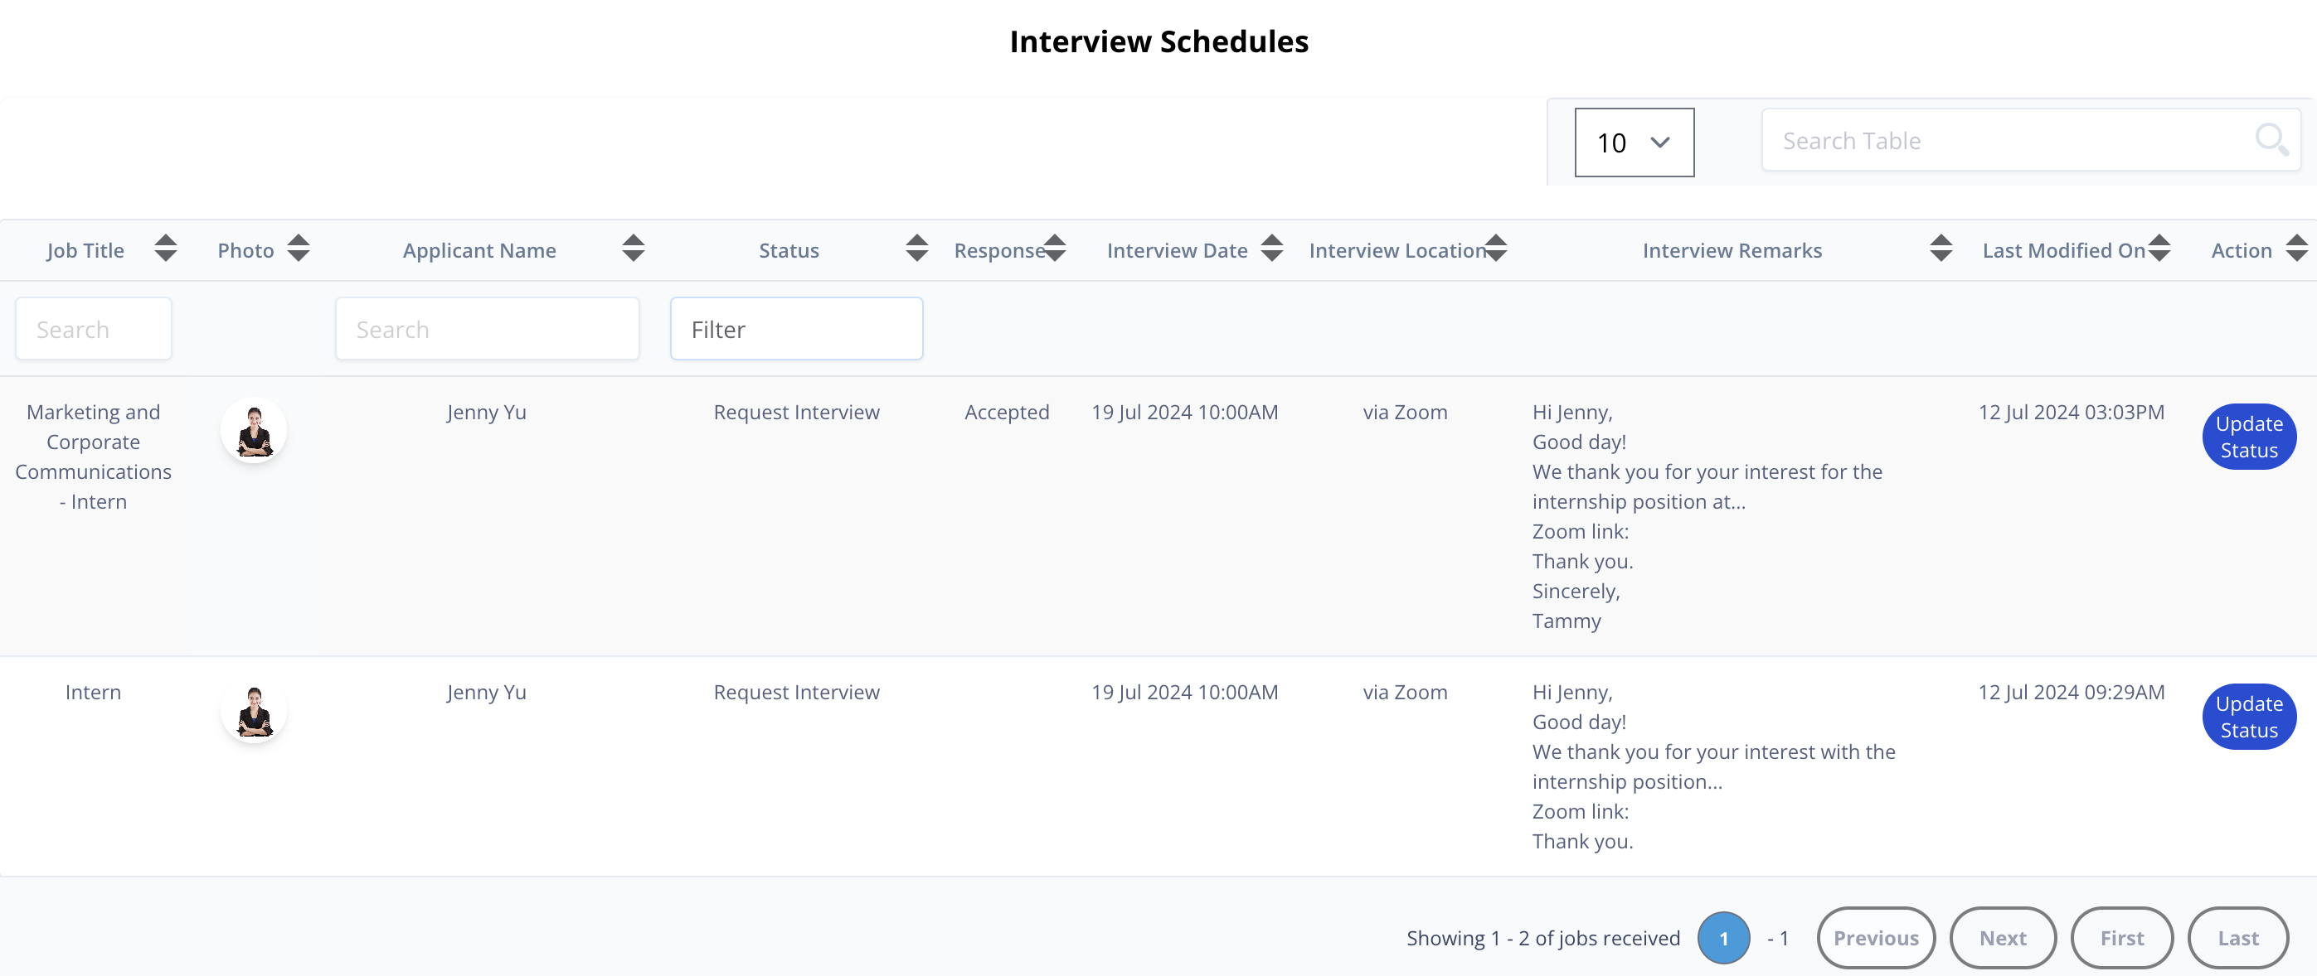Click Request Interview status in Intern row
Screen dimensions: 2317x976
click(x=796, y=691)
